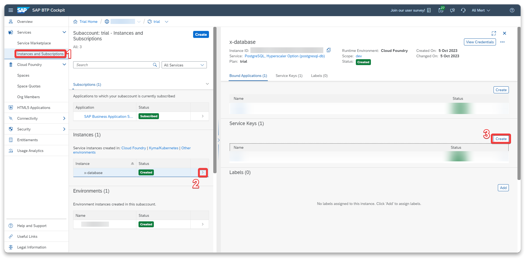Click the notifications icon with badge 27
525x259 pixels.
[x=441, y=10]
